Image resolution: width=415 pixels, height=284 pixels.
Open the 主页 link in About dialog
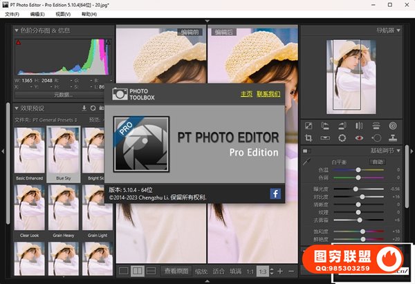click(x=246, y=94)
